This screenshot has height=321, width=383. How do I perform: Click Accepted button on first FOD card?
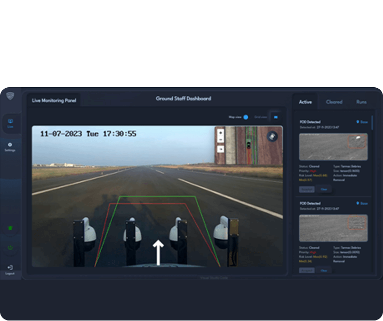pos(307,189)
